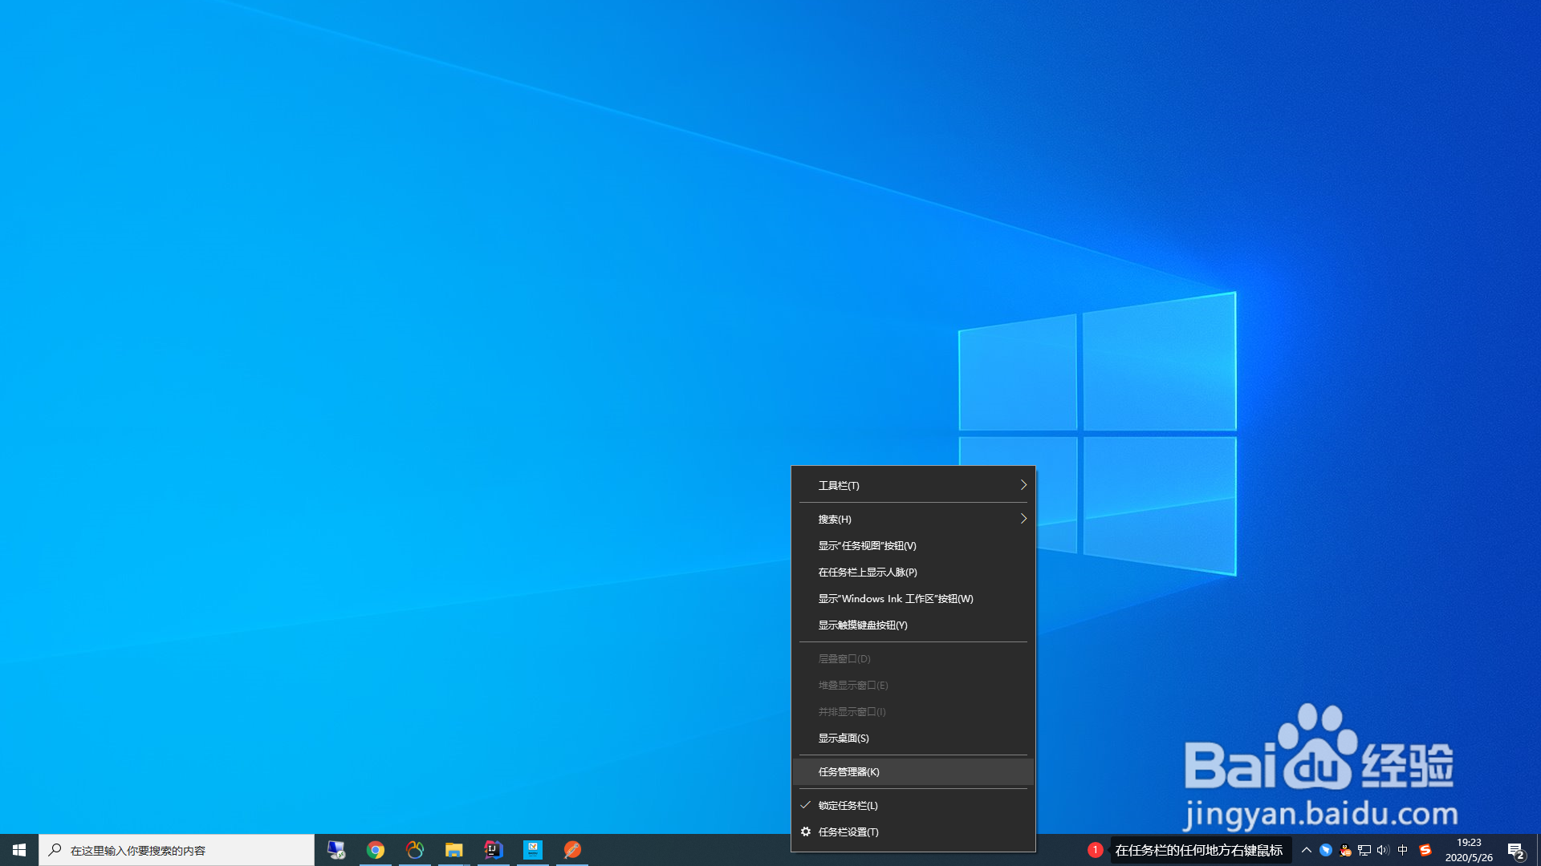Open QQ from the system tray

[1344, 850]
